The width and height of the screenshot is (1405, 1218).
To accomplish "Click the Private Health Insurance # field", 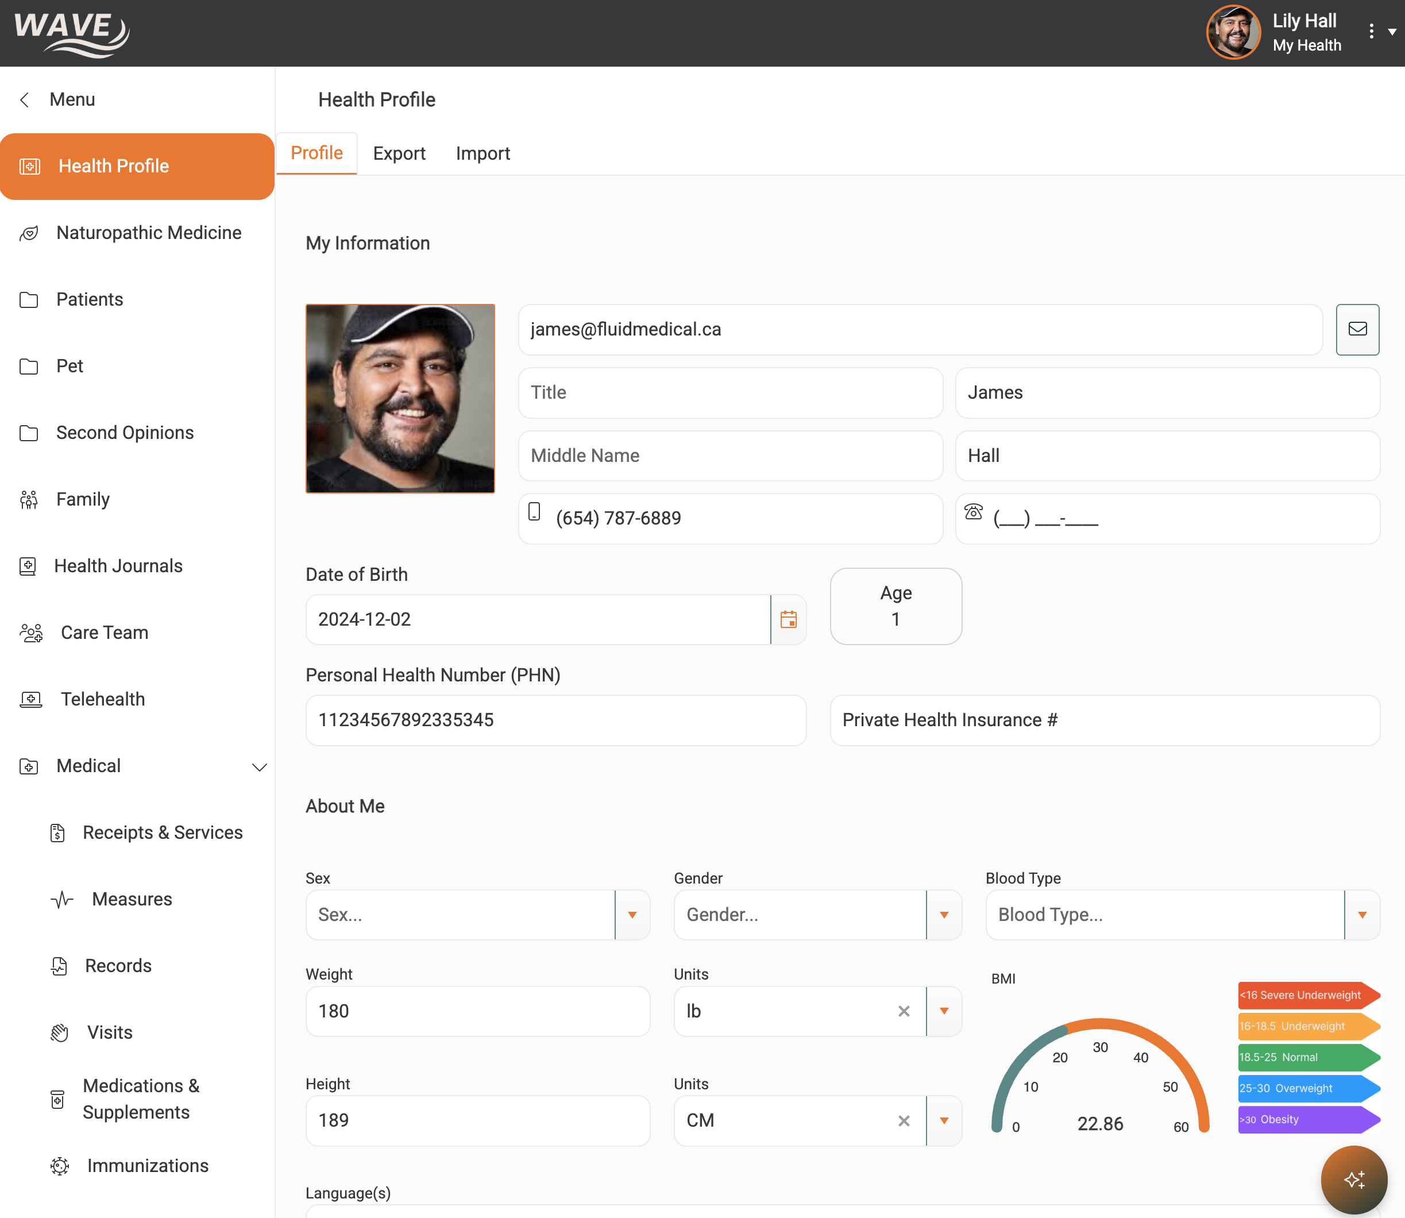I will [x=1104, y=720].
